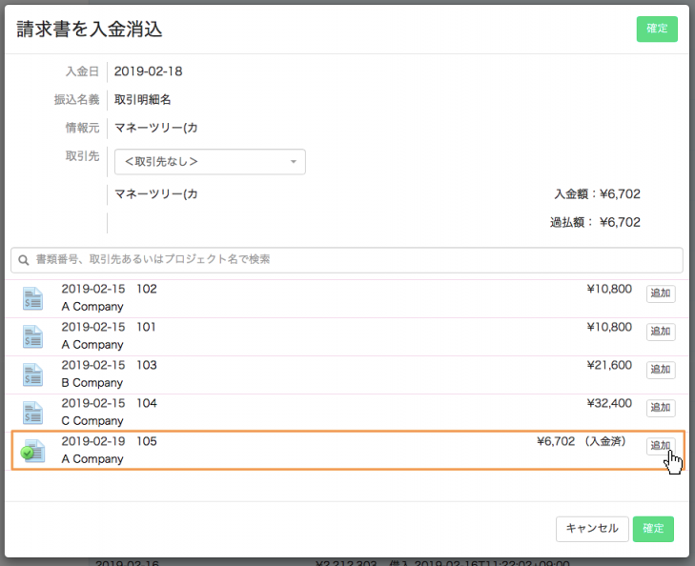Click the search magnifier icon
Image resolution: width=695 pixels, height=566 pixels.
pos(24,260)
